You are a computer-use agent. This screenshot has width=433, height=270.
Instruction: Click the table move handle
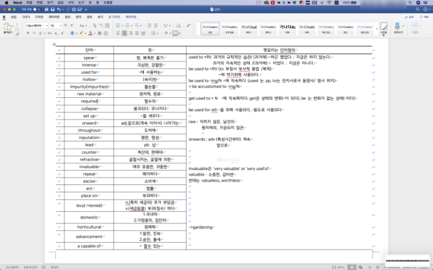point(54,44)
